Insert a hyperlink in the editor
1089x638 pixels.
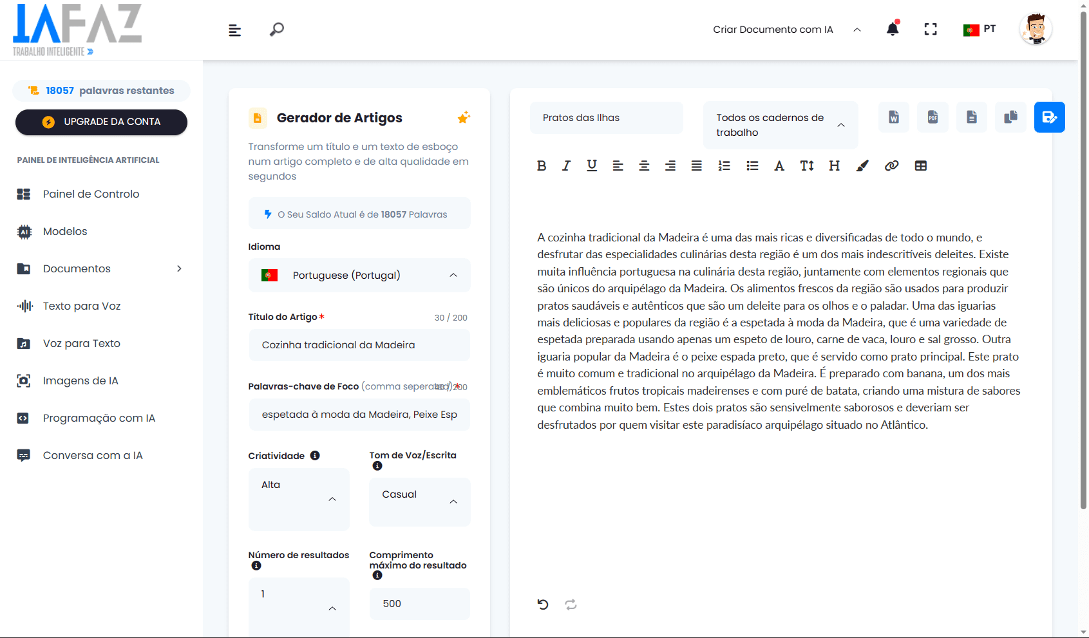891,166
